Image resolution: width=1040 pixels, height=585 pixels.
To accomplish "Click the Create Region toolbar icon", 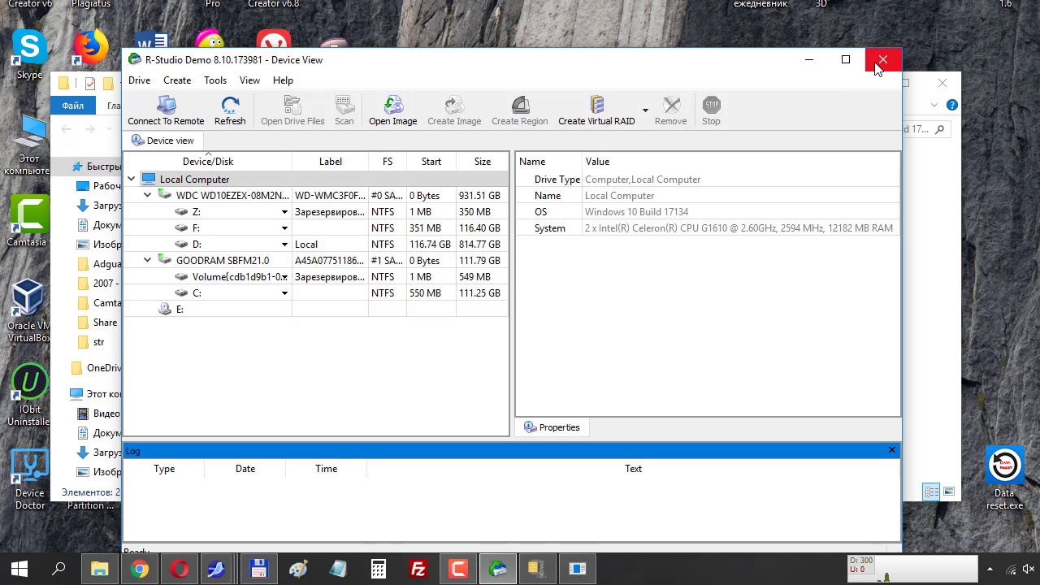I will pyautogui.click(x=520, y=110).
